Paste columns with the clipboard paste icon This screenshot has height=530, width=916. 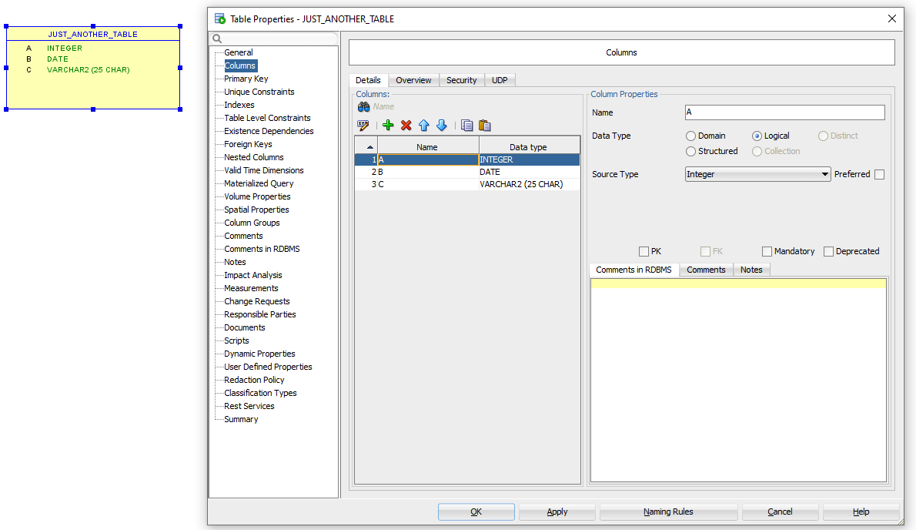(x=485, y=125)
